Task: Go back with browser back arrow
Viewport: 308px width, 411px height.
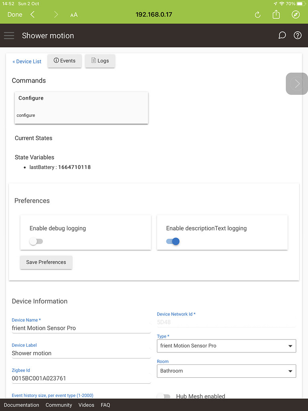Action: tap(32, 14)
